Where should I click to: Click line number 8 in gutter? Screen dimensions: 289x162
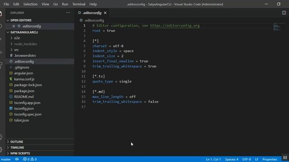(84, 61)
